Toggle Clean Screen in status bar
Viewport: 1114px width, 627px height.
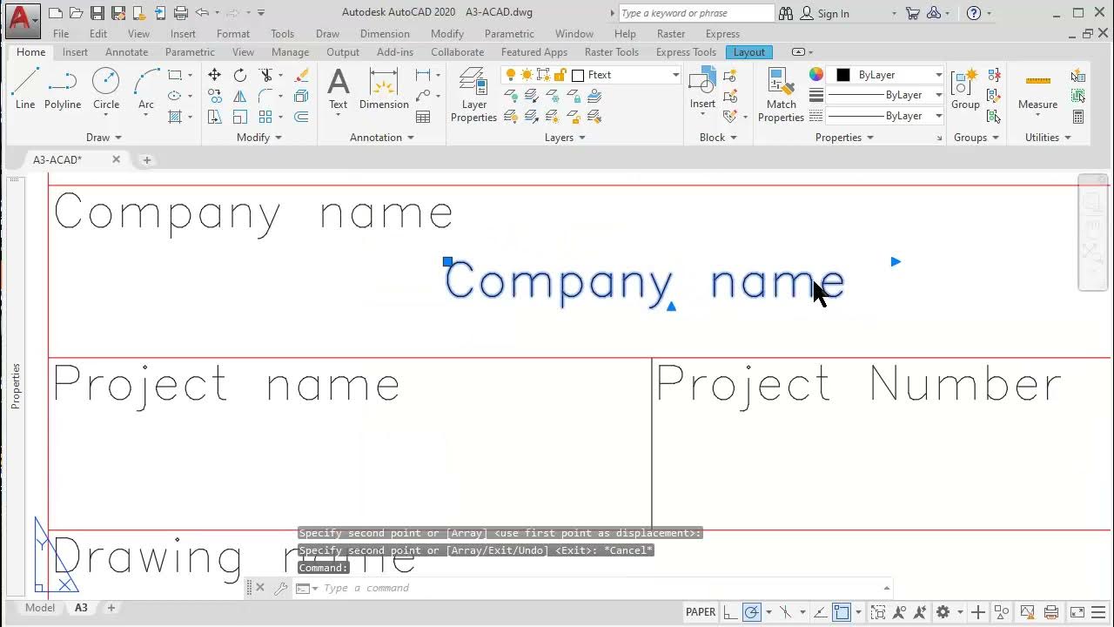click(1077, 612)
